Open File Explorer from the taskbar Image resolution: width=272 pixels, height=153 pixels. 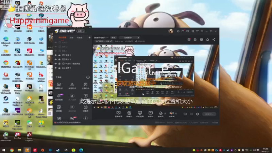[x=19, y=150]
